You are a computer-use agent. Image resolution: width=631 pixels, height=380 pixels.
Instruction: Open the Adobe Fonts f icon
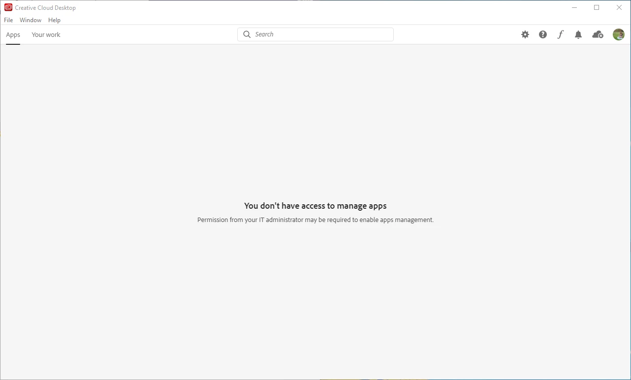tap(560, 34)
